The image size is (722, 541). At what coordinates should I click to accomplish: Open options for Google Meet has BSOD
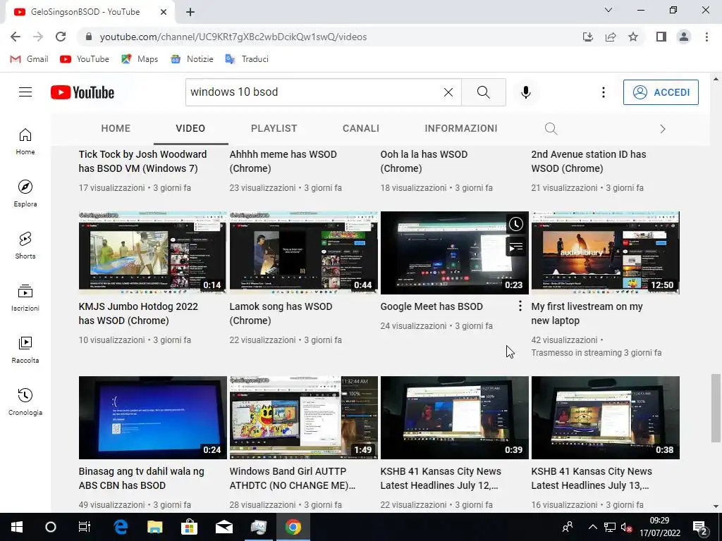520,306
